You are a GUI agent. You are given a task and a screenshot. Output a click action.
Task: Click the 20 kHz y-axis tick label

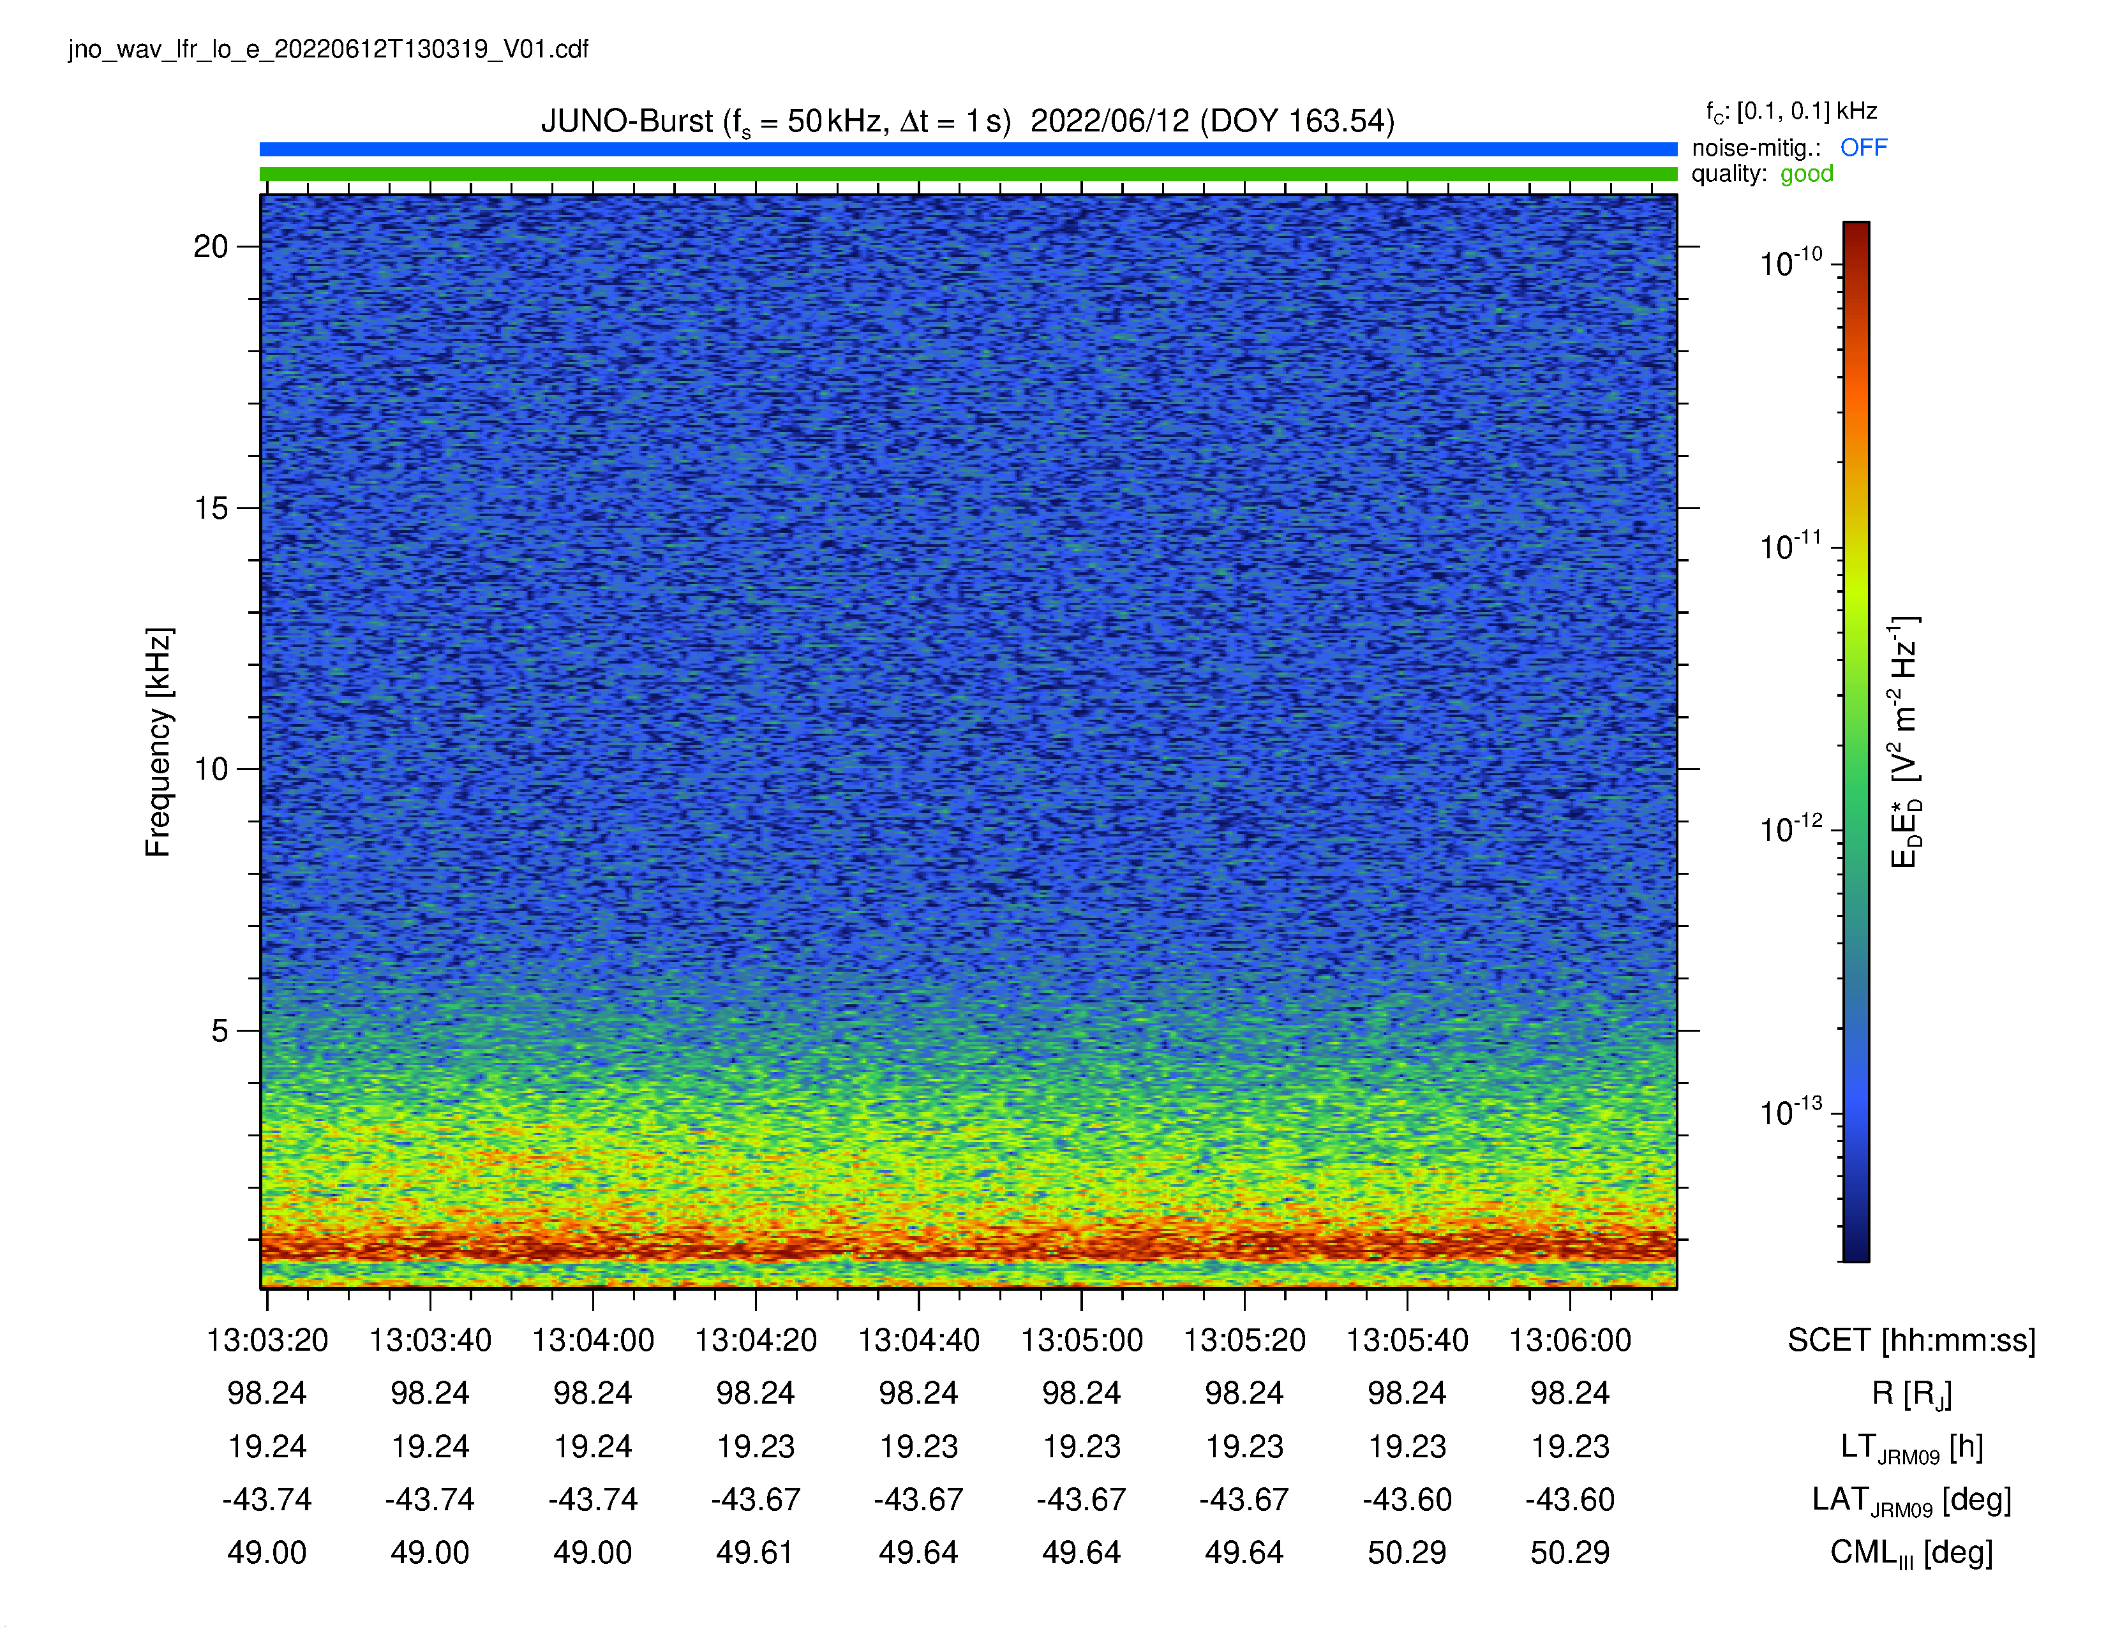pyautogui.click(x=211, y=247)
